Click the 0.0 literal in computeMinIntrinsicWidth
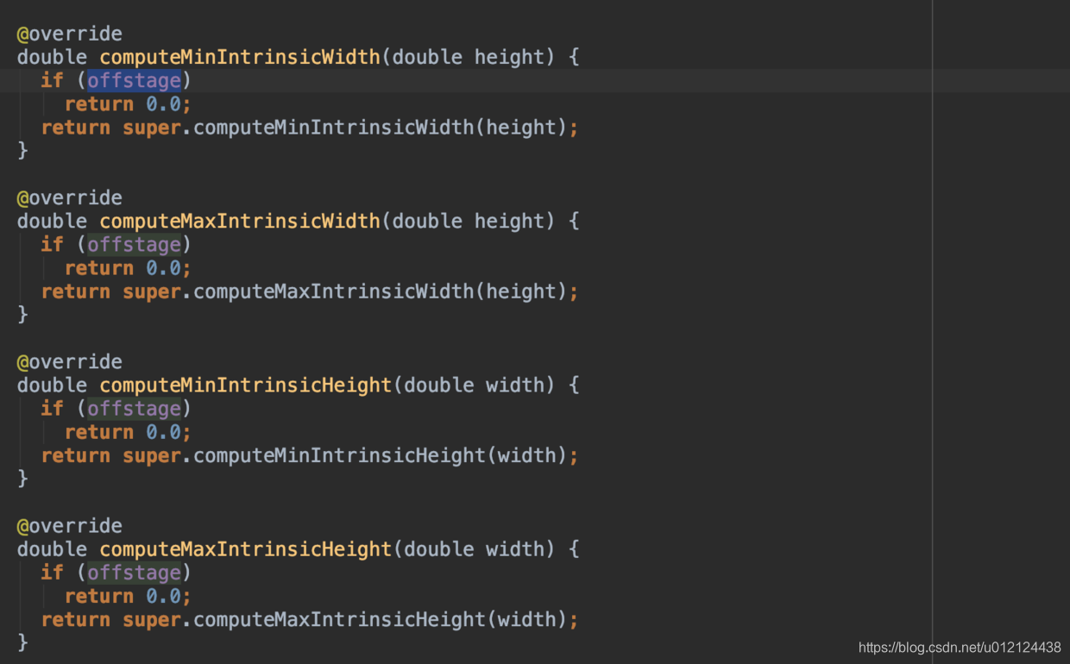This screenshot has width=1070, height=664. (x=163, y=103)
